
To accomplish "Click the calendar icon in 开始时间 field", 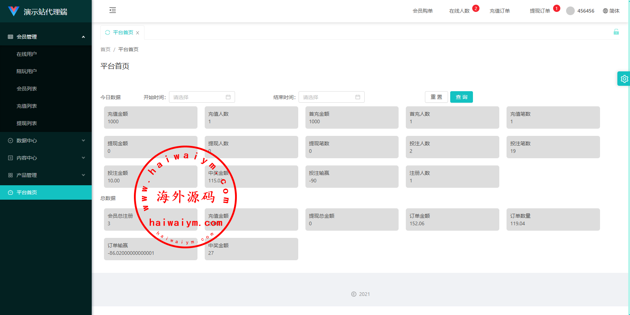I will [228, 97].
